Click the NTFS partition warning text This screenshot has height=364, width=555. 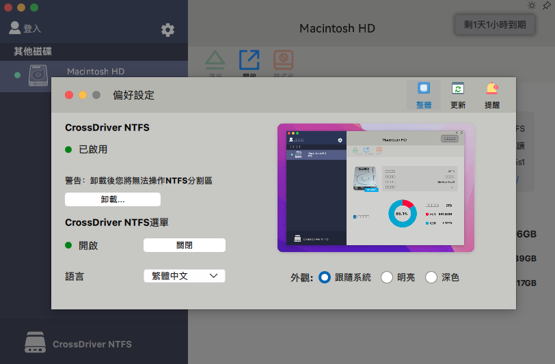click(139, 181)
